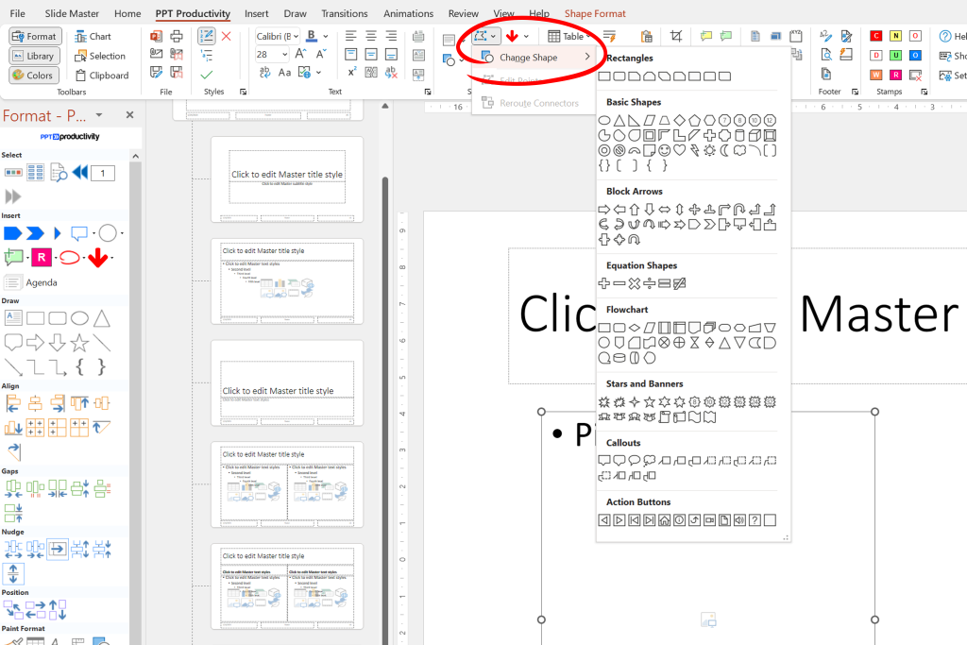Select the Smiley Face basic shape
The height and width of the screenshot is (645, 967).
[x=664, y=150]
